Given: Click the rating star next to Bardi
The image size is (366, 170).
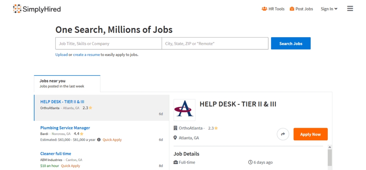Looking at the screenshot, I should coord(82,134).
